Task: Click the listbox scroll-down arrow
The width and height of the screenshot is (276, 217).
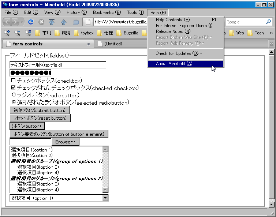Action: 105,190
